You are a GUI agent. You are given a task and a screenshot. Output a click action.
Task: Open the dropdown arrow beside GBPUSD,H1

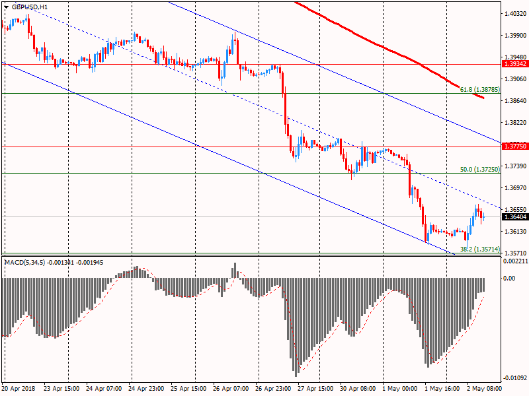click(x=6, y=7)
